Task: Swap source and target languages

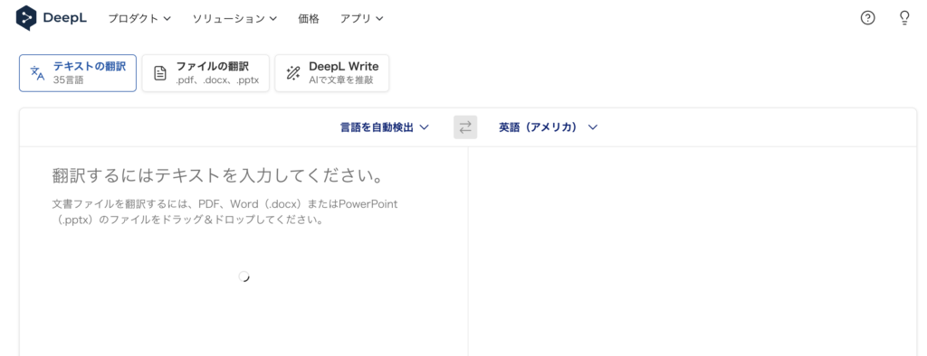Action: tap(465, 126)
